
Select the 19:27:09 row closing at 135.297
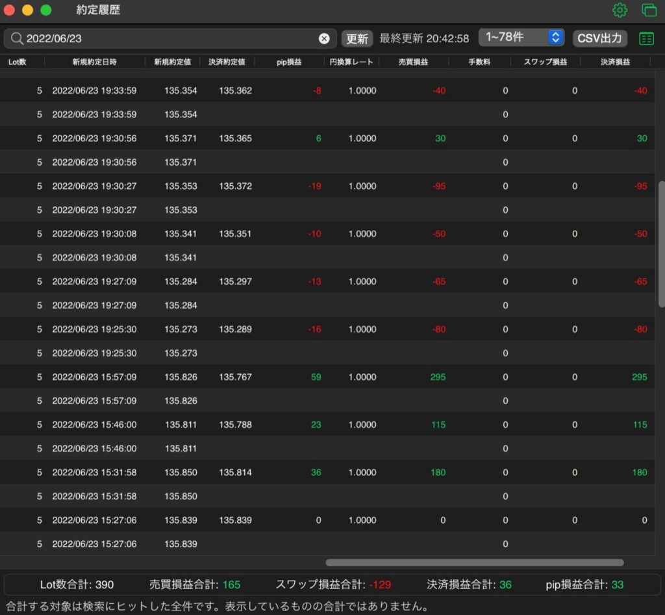[x=327, y=281]
